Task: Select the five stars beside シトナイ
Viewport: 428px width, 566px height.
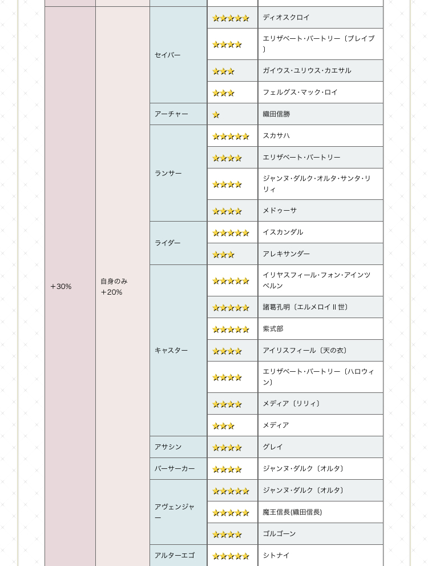Action: coord(231,556)
